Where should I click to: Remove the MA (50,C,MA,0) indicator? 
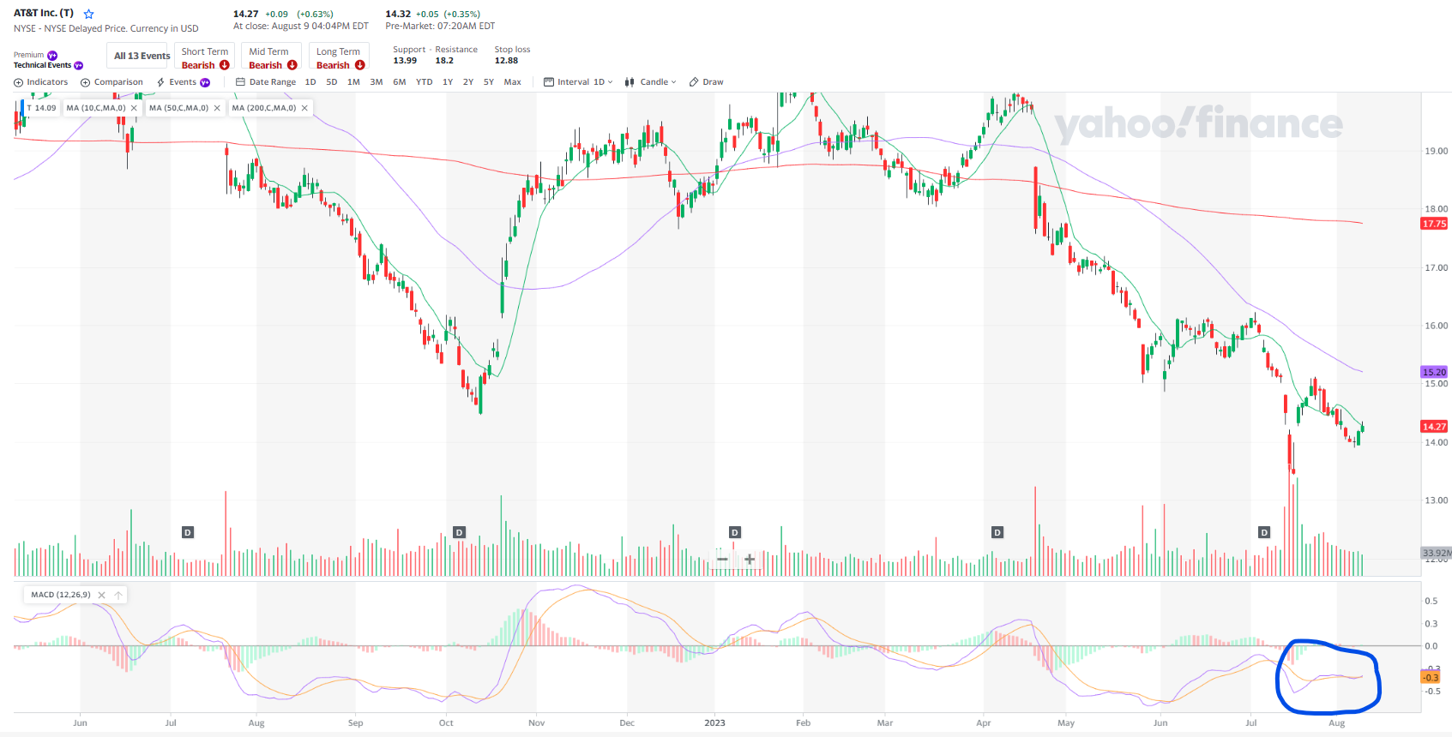[x=217, y=108]
